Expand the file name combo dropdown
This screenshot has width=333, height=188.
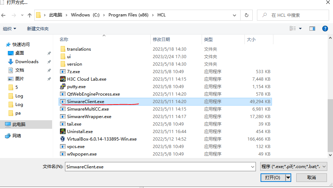click(252, 167)
